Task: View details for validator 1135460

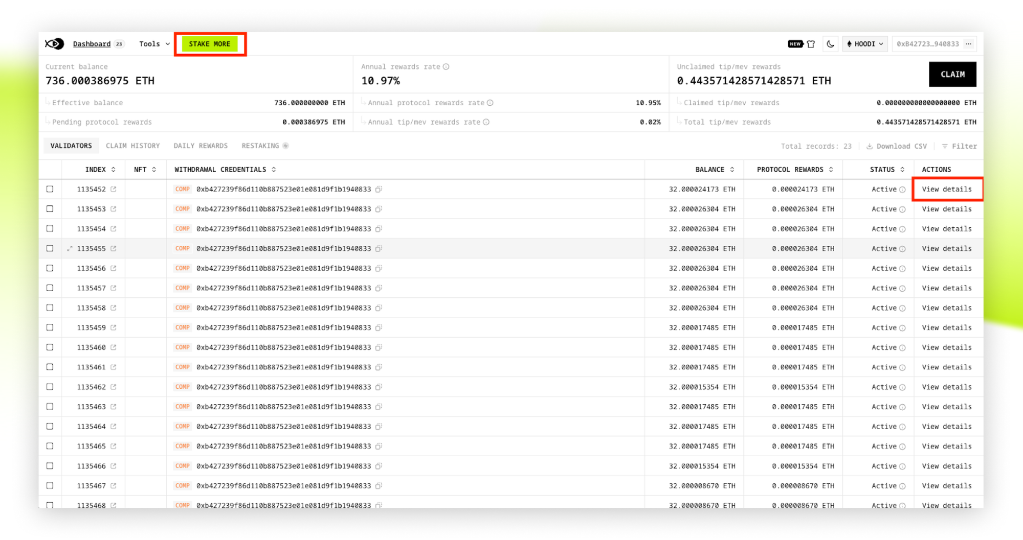Action: [947, 347]
